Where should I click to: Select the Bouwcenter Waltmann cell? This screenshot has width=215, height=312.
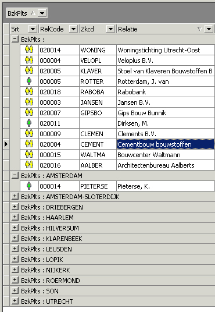(x=166, y=155)
